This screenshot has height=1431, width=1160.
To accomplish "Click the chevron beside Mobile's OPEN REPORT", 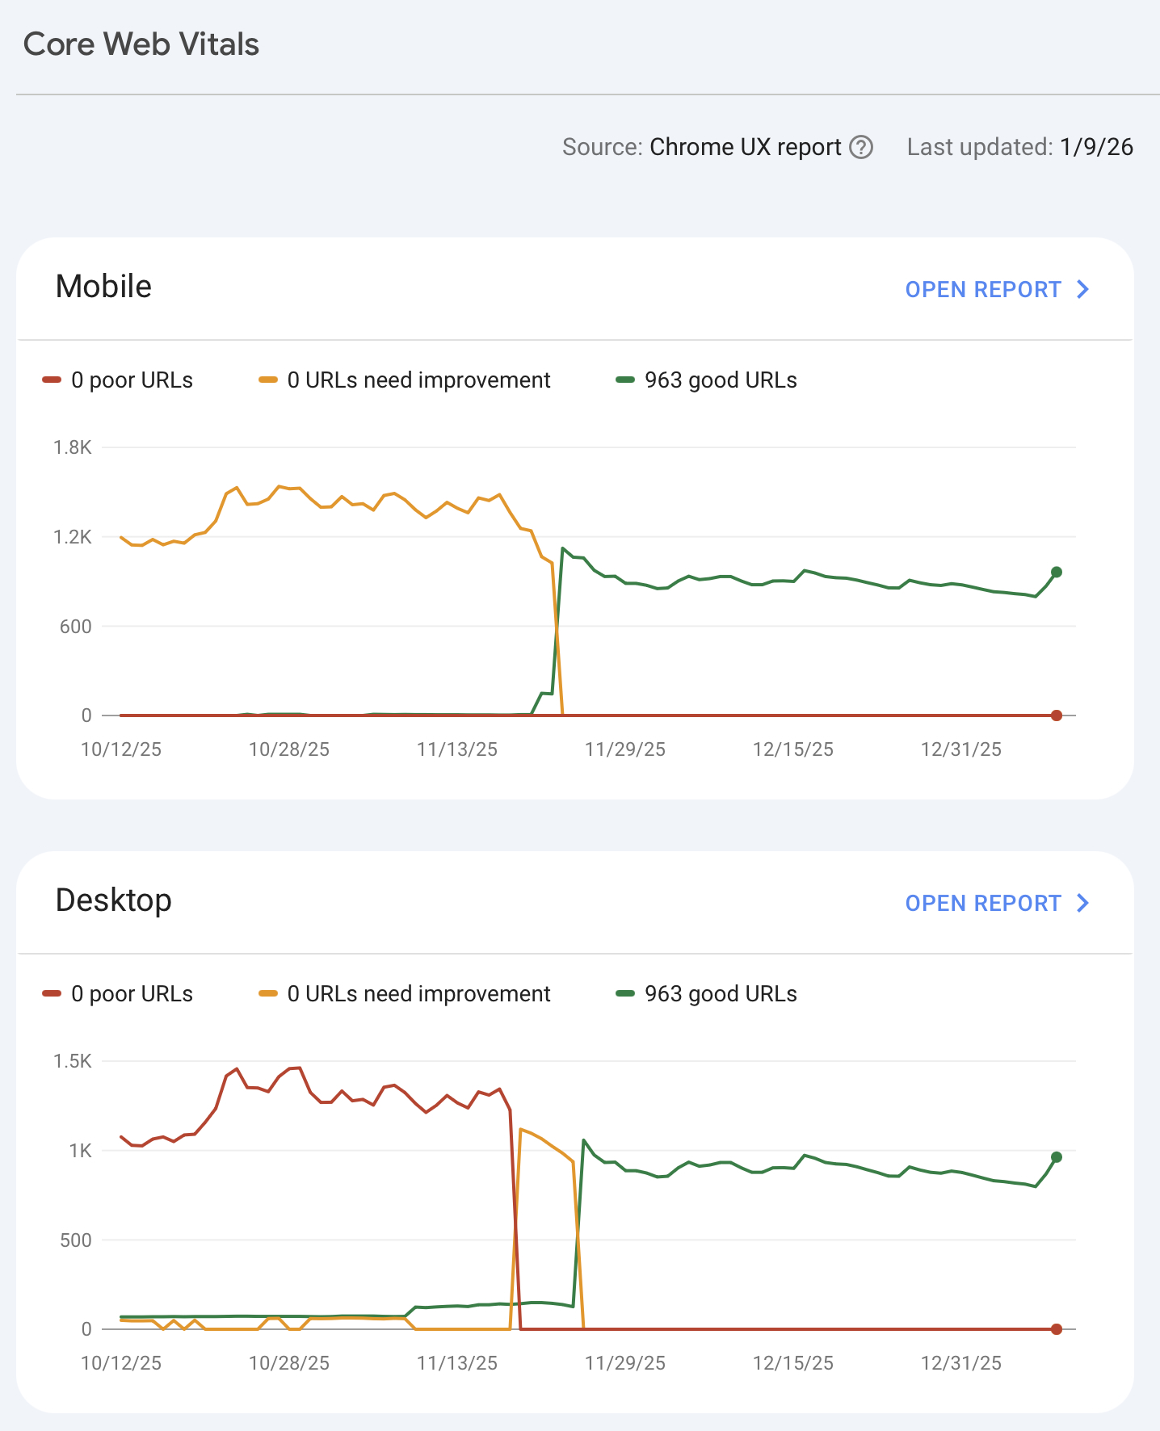I will [1083, 289].
